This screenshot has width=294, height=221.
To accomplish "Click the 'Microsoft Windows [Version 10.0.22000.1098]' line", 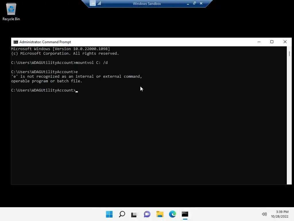I will 61,49.
